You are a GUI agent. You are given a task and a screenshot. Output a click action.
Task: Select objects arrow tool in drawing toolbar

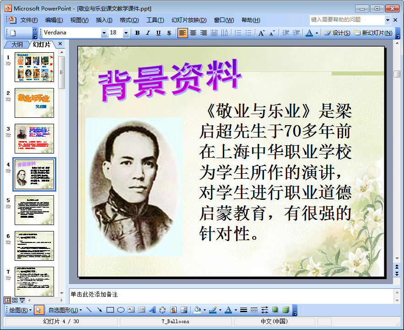pos(38,310)
